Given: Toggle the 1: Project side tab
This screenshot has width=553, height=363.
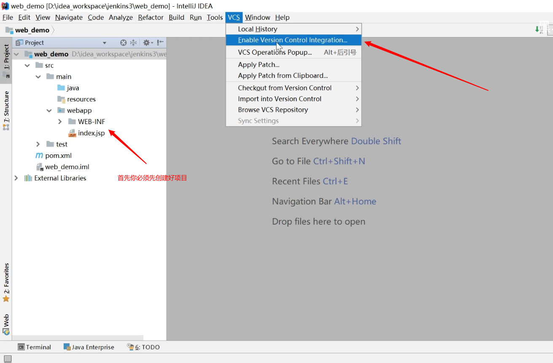Looking at the screenshot, I should click(6, 61).
